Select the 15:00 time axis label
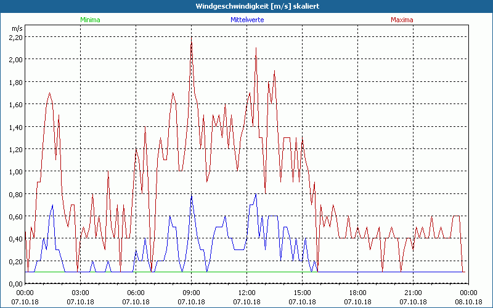Viewport: 493px width, 308px height. [302, 293]
